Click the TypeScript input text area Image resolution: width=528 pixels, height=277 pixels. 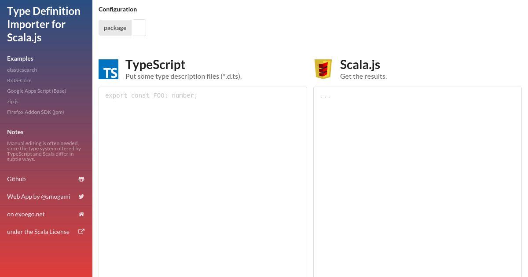(203, 182)
